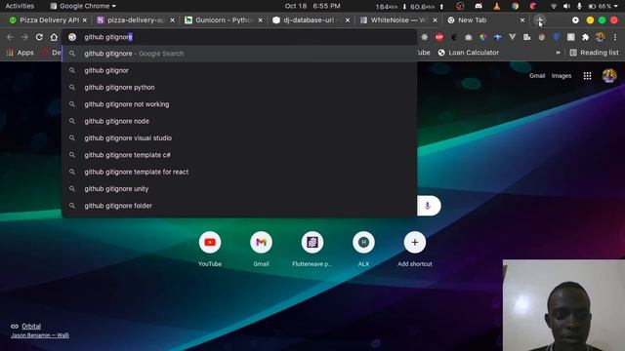Go to home page via house icon
The image size is (625, 351).
54,37
